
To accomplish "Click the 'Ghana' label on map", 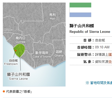I will click(x=59, y=55).
